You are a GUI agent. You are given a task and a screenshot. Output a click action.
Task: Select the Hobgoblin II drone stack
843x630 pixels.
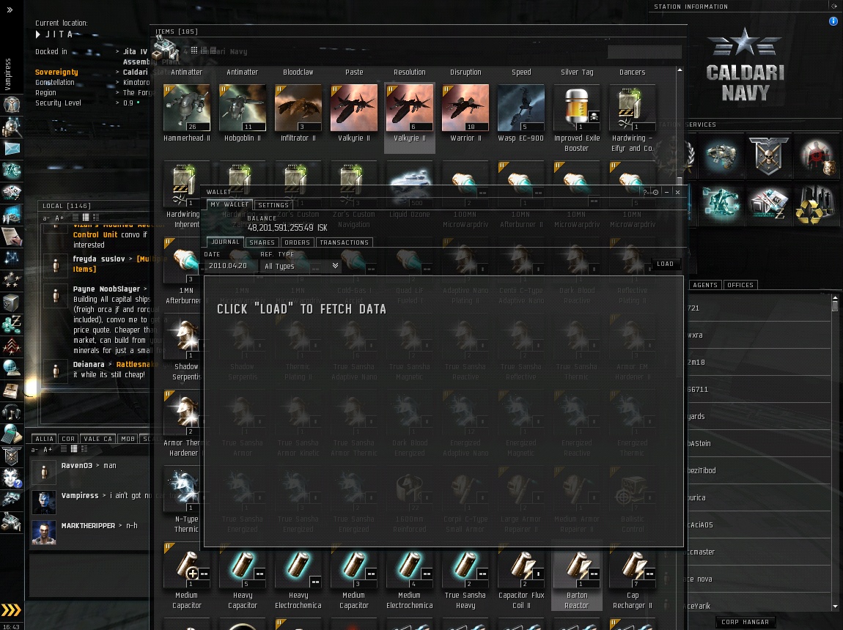(x=243, y=114)
